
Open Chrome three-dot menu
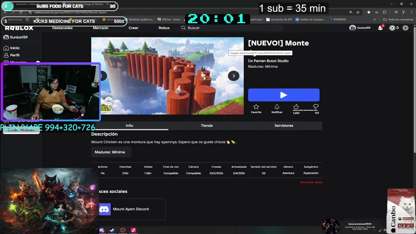411,12
